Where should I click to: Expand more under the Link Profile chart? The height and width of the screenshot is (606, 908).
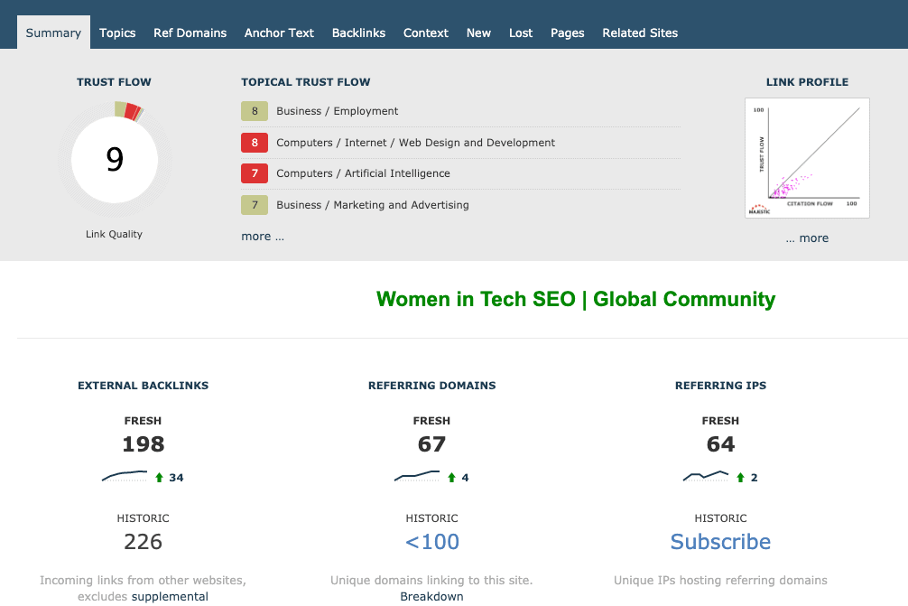[x=806, y=238]
